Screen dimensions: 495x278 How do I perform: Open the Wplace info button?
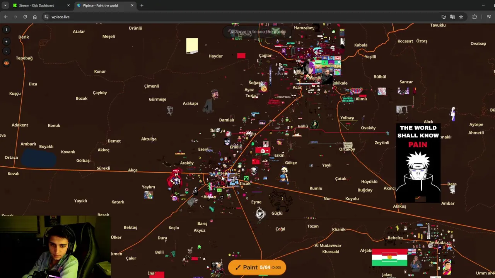coord(6,30)
